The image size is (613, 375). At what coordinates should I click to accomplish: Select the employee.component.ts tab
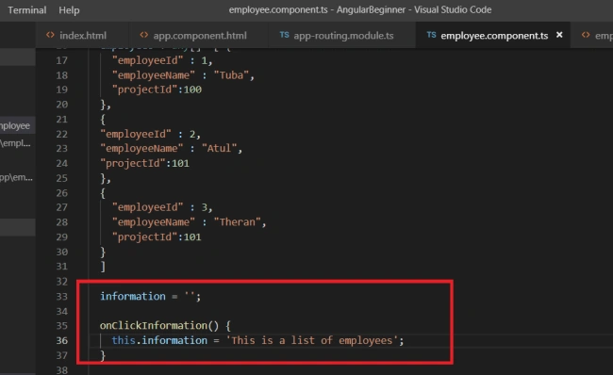(x=494, y=36)
